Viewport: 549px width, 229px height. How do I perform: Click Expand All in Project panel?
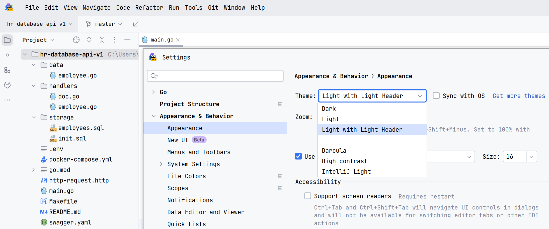pos(89,40)
